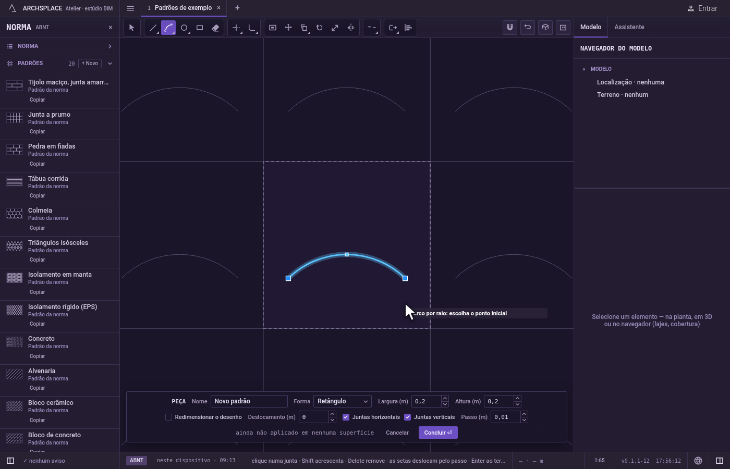Open the language globe in status bar
Viewport: 730px width, 469px height.
tap(698, 461)
